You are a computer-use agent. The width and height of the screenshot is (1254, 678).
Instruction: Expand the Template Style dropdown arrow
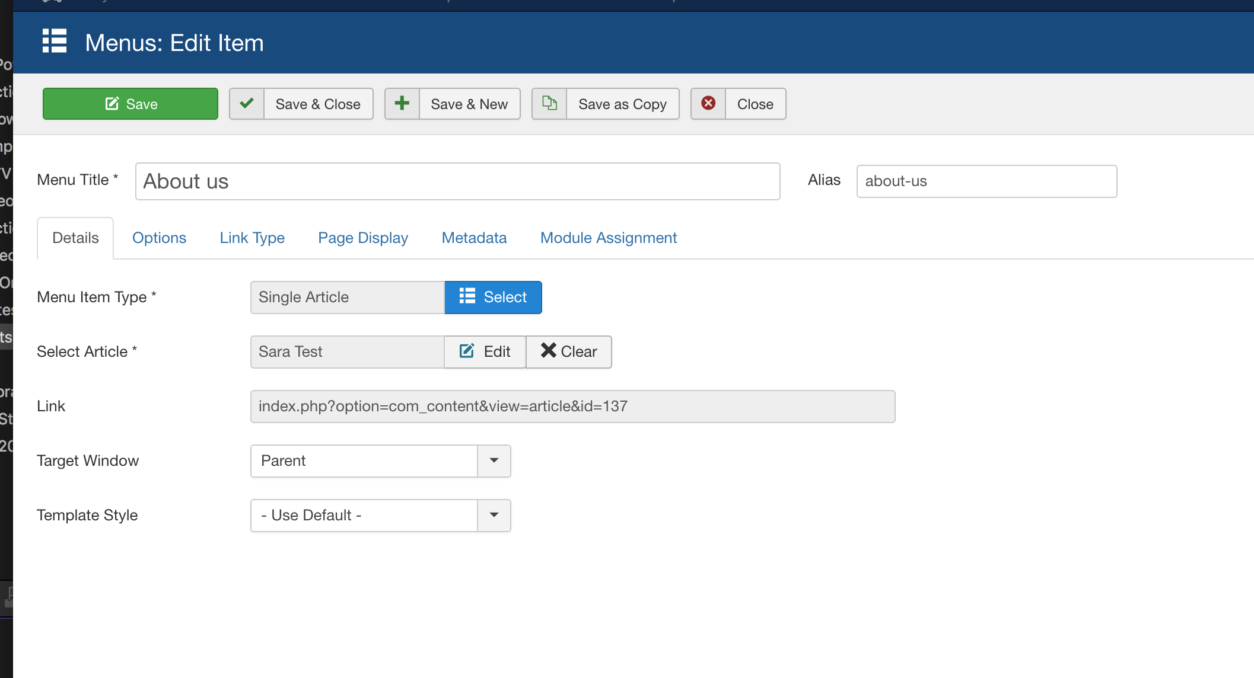(x=494, y=515)
